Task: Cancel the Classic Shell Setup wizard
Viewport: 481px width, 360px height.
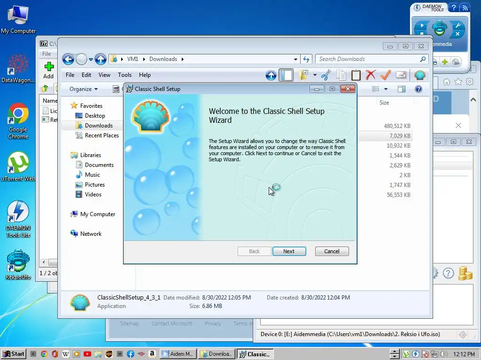Action: [332, 251]
